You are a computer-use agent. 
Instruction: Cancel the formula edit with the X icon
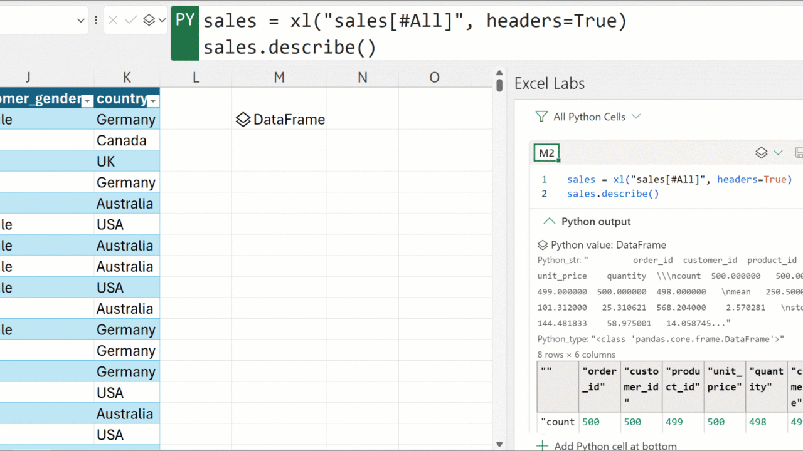coord(113,21)
